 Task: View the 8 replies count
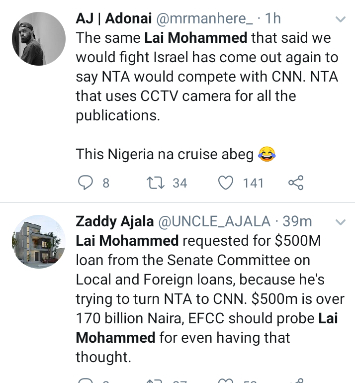coord(105,183)
